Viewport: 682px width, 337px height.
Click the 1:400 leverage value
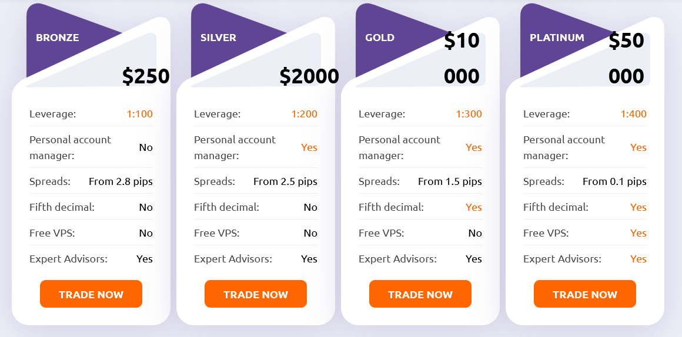tap(633, 114)
